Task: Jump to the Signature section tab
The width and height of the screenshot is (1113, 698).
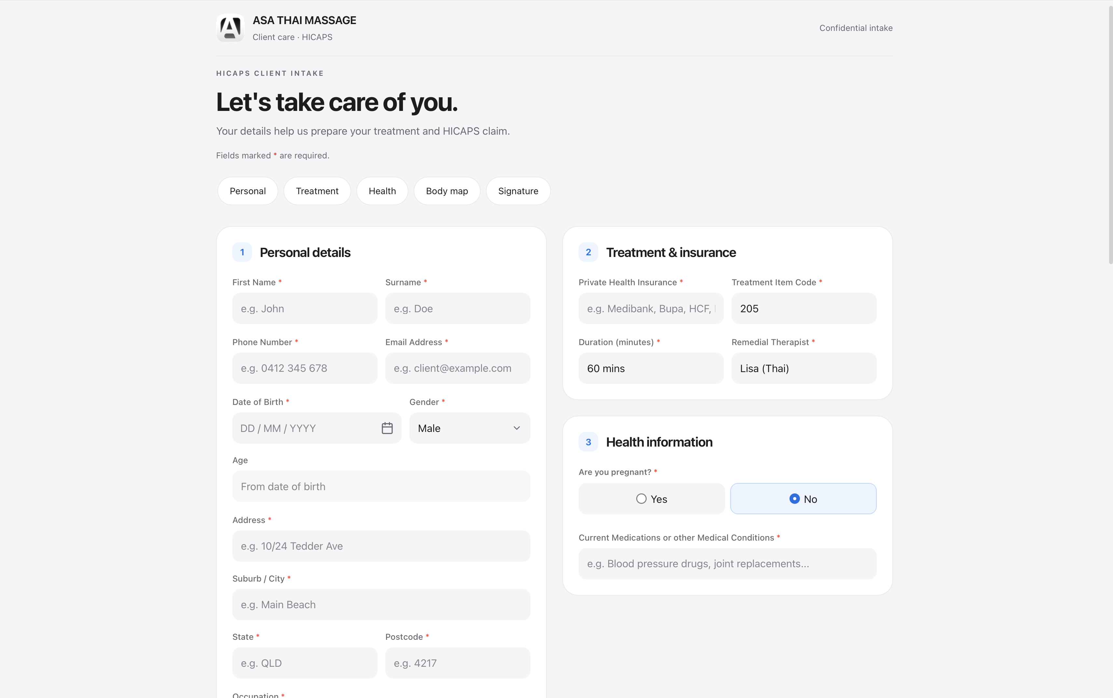Action: pyautogui.click(x=518, y=191)
